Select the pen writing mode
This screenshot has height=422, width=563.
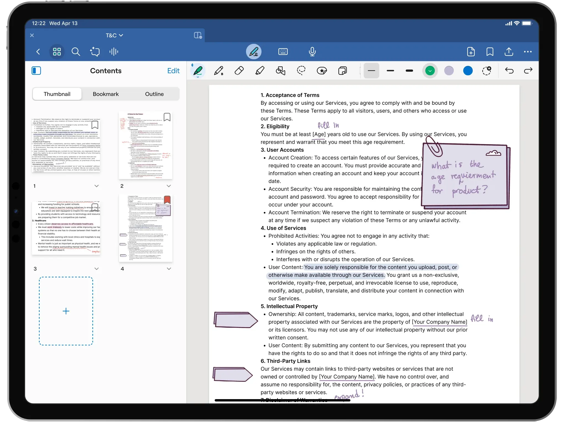[254, 52]
